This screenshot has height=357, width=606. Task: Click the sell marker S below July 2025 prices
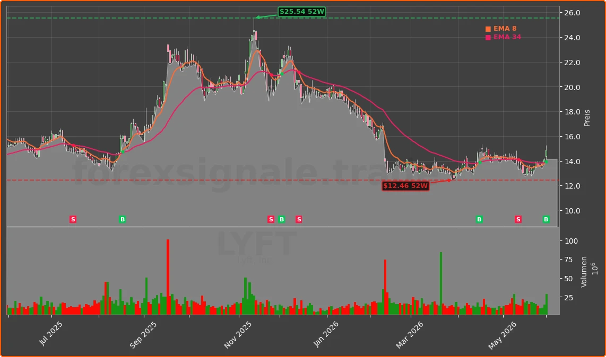73,219
